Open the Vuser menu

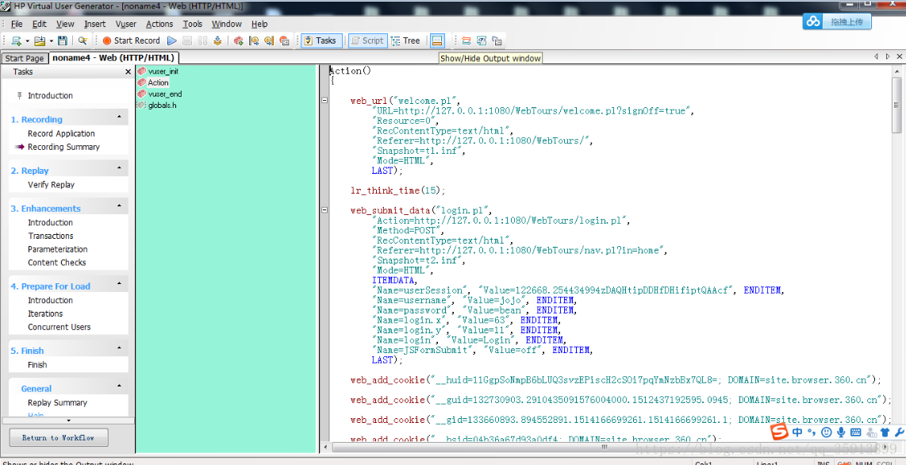point(126,24)
